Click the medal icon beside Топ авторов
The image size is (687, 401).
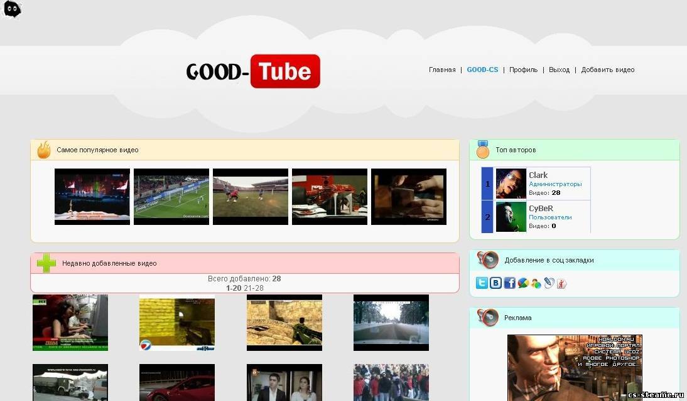(x=482, y=150)
